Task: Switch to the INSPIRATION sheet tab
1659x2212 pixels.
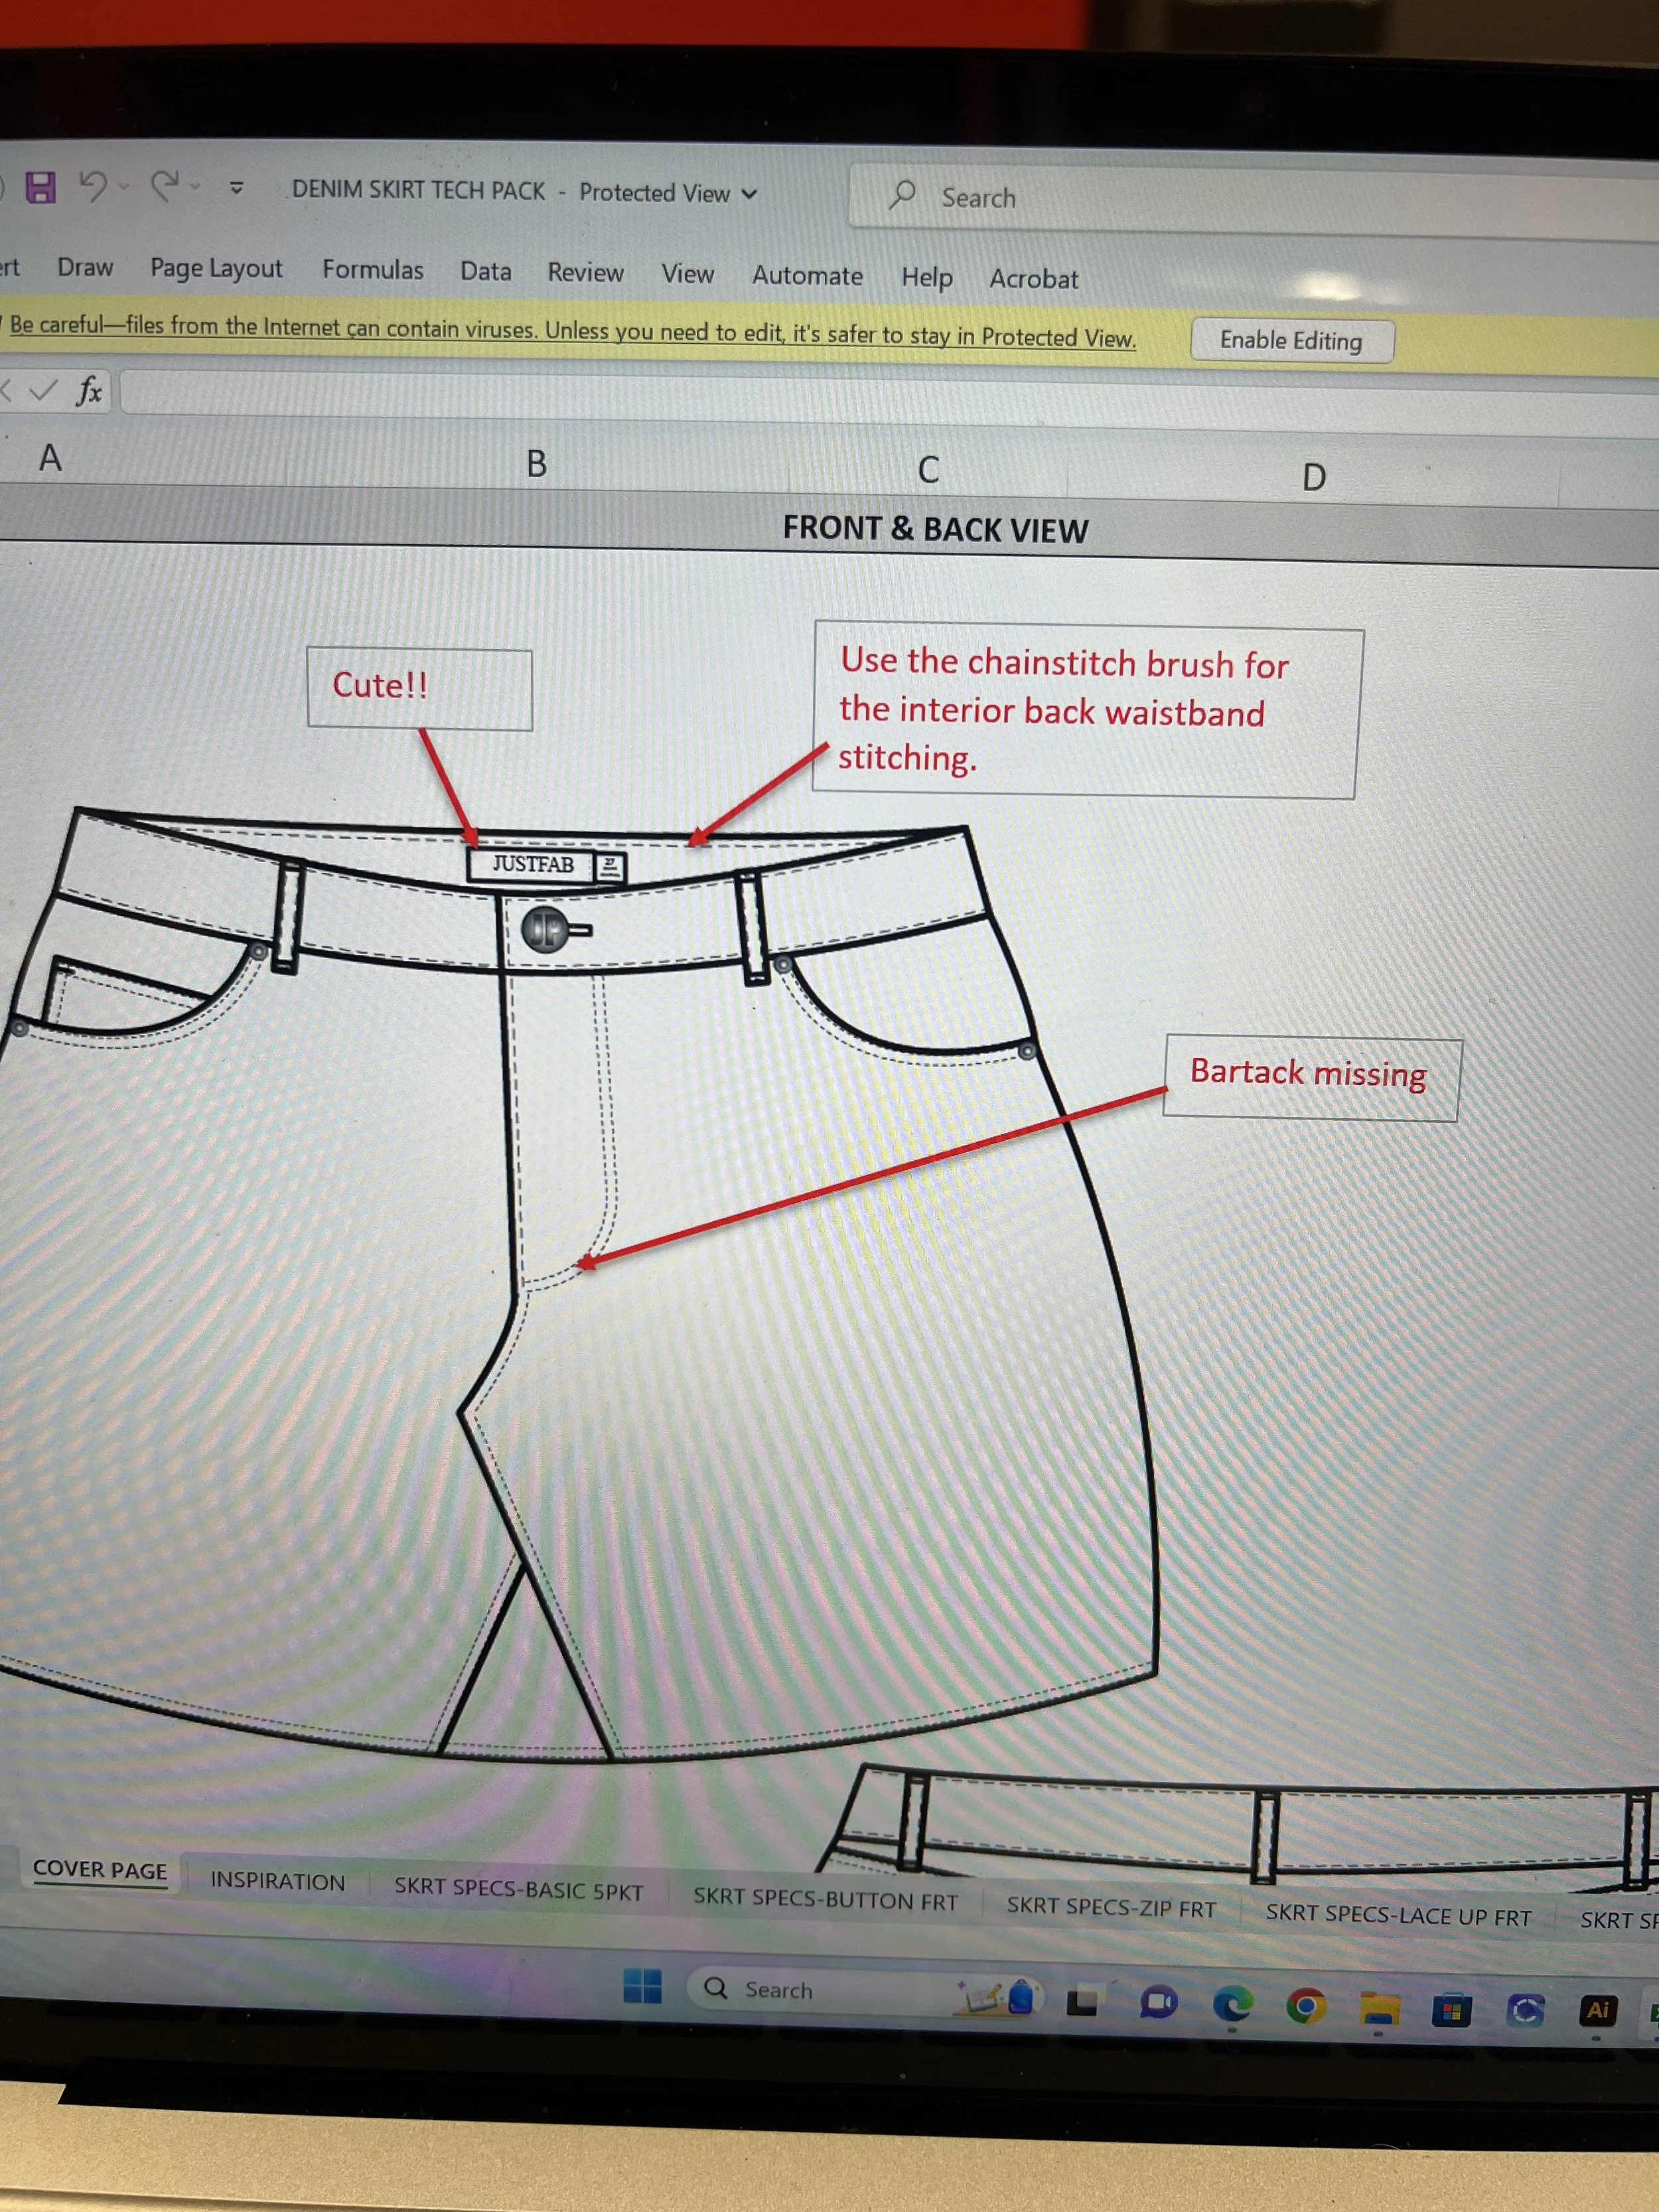Action: click(x=277, y=1881)
